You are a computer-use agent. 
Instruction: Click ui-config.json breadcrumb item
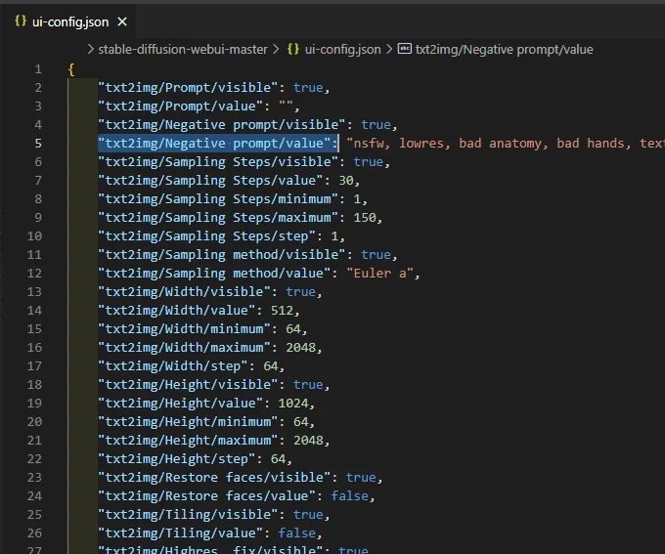click(342, 50)
